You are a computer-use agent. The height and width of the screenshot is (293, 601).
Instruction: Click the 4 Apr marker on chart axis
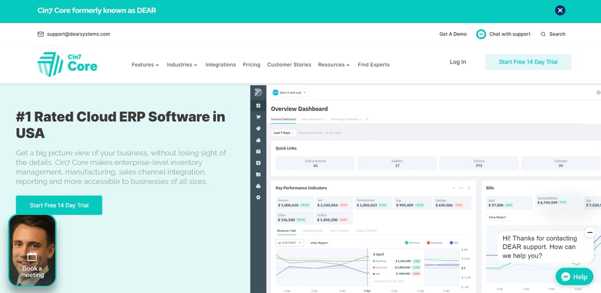pos(367,291)
